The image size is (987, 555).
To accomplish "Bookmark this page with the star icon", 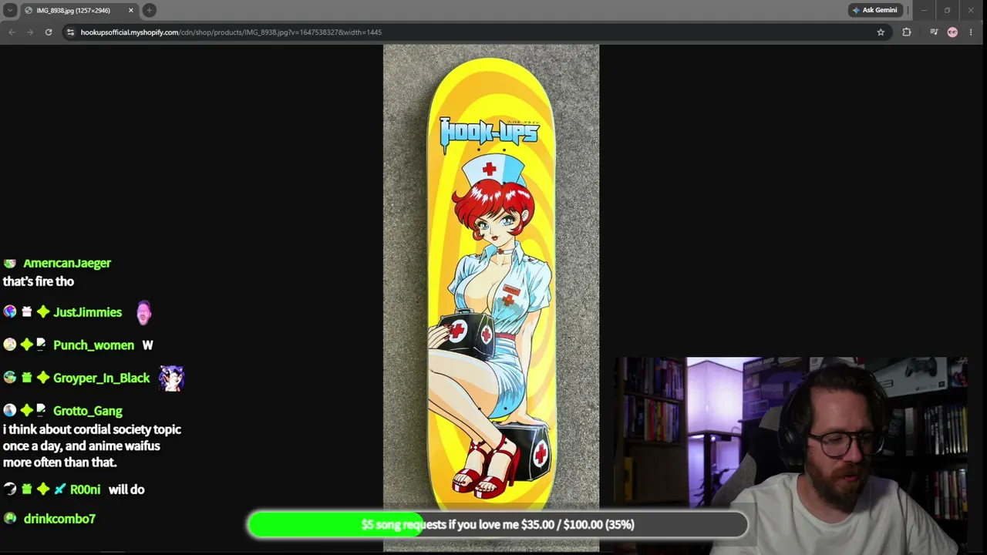I will coord(881,32).
